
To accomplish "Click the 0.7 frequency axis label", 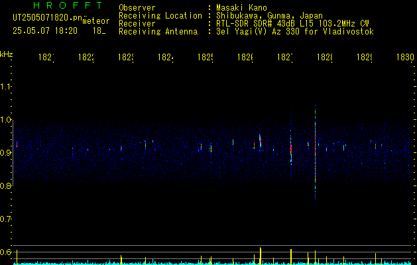I will coord(5,219).
